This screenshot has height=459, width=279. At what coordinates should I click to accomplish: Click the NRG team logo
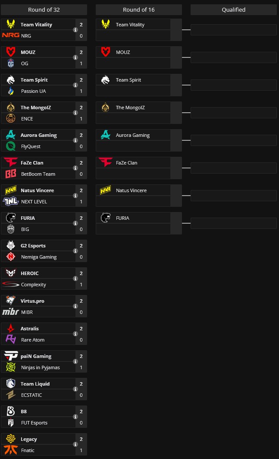pos(11,36)
